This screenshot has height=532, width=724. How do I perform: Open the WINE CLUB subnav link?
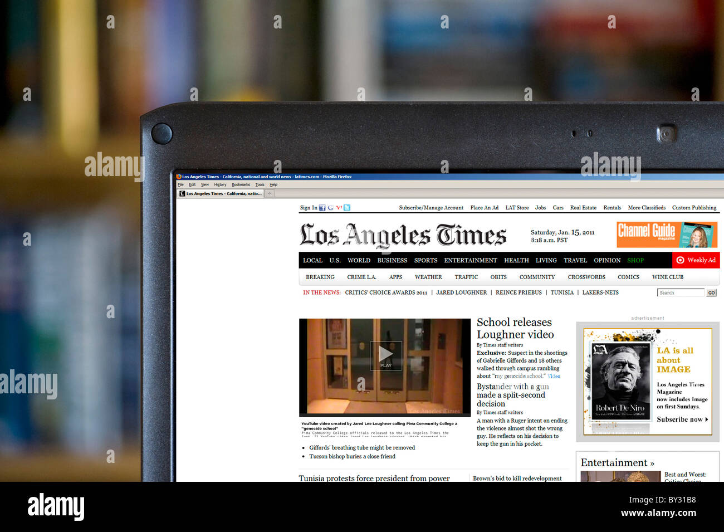click(668, 277)
